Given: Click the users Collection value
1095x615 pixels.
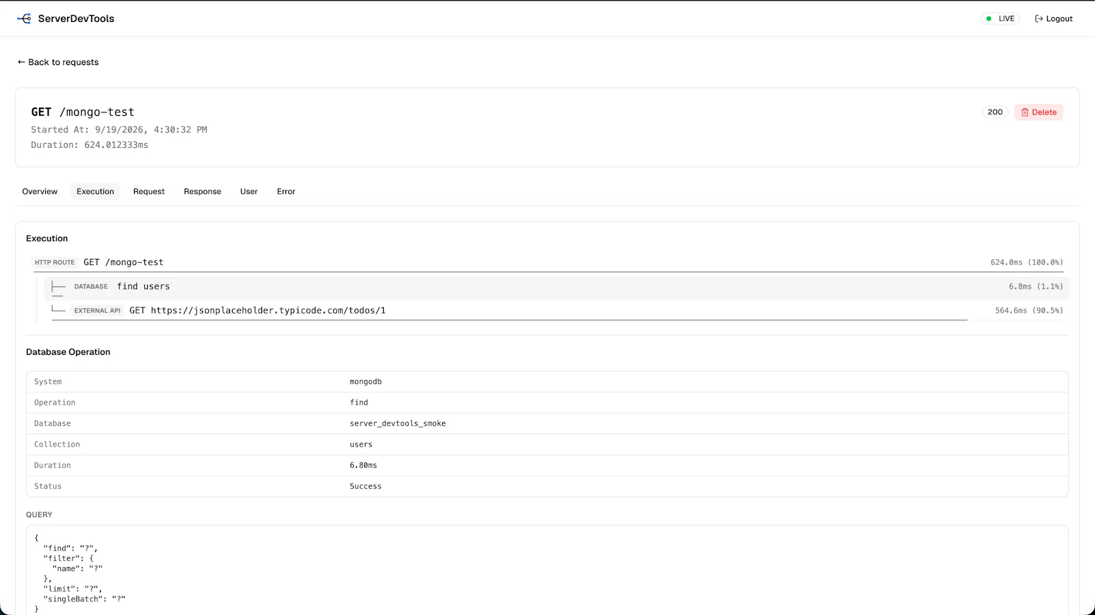Looking at the screenshot, I should click(x=361, y=444).
